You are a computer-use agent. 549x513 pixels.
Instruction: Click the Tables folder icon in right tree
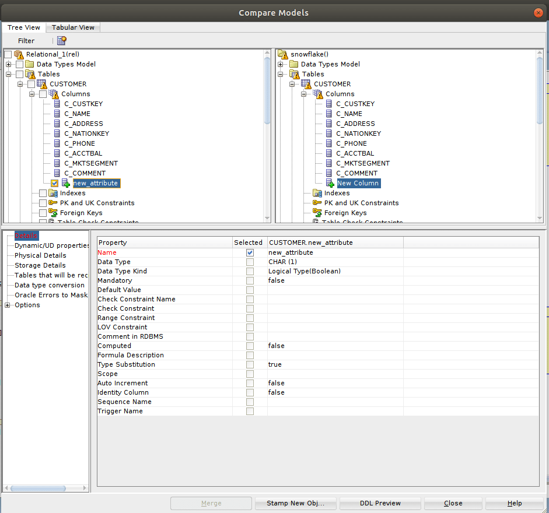[x=295, y=74]
